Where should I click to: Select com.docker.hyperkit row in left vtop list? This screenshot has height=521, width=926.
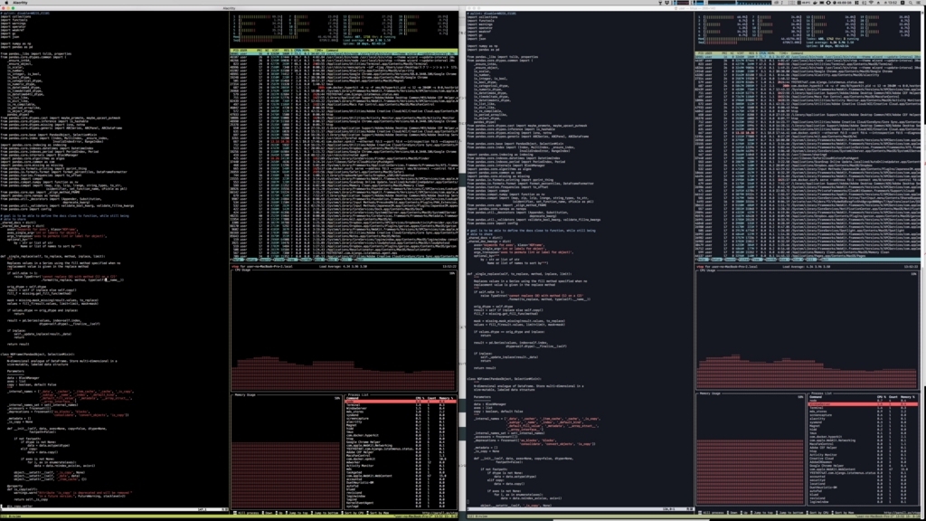[x=401, y=435]
